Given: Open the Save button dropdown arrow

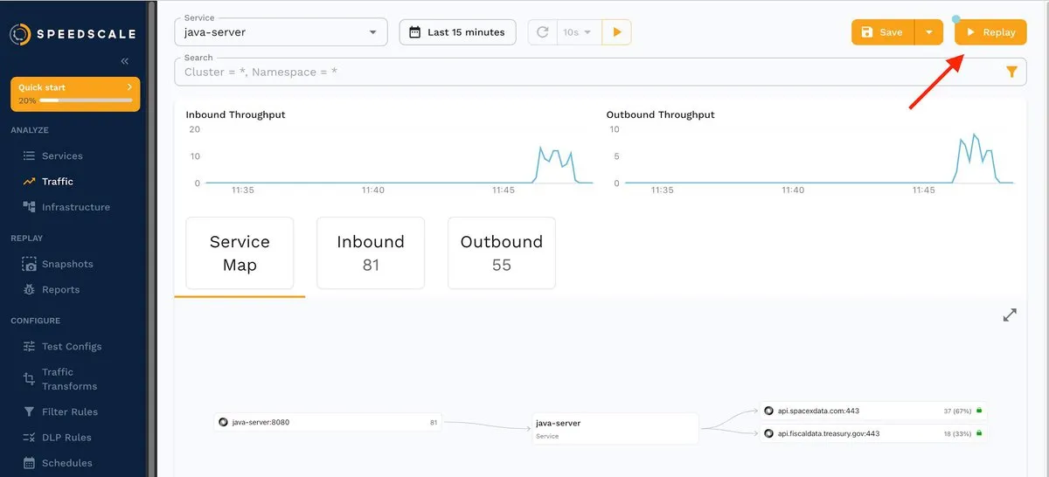Looking at the screenshot, I should [x=928, y=32].
